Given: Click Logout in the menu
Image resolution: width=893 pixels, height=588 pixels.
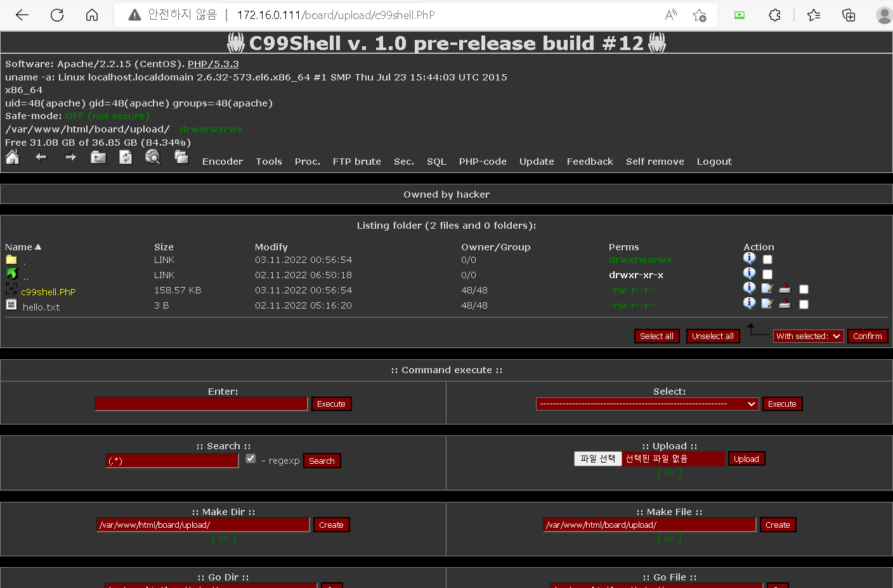Looking at the screenshot, I should coord(714,162).
